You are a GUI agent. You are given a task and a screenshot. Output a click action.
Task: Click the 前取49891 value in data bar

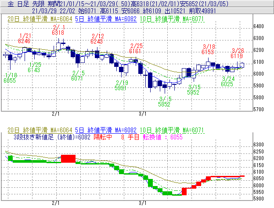click(202, 11)
